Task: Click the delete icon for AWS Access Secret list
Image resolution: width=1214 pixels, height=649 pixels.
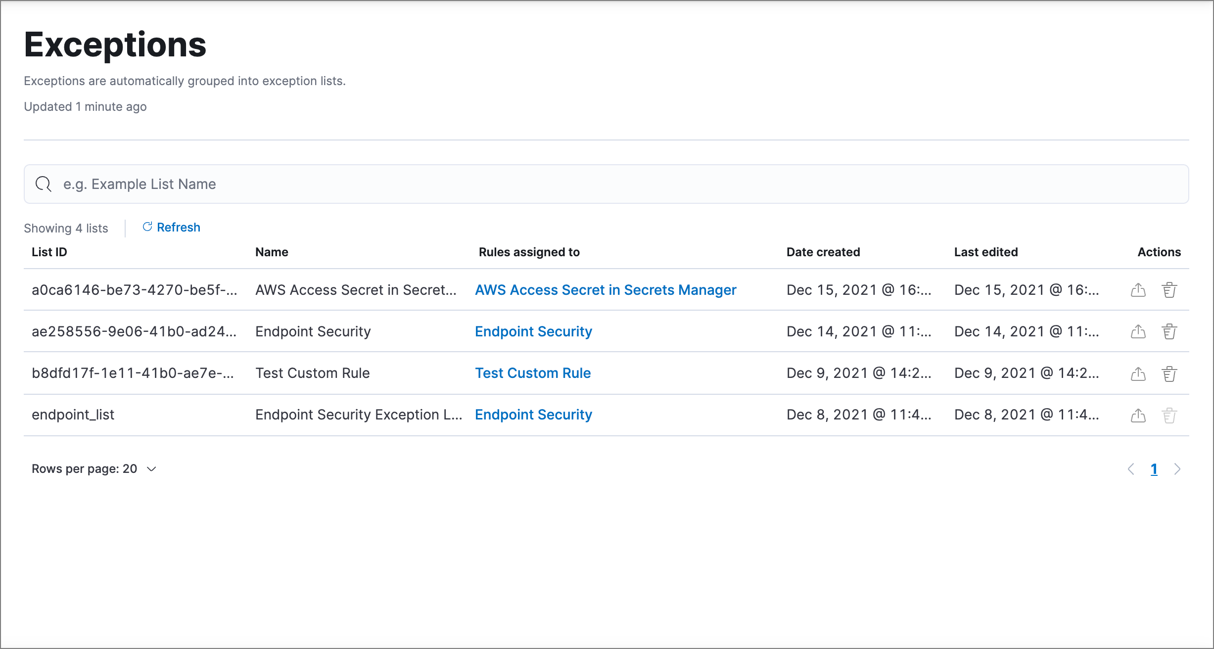Action: [x=1168, y=290]
